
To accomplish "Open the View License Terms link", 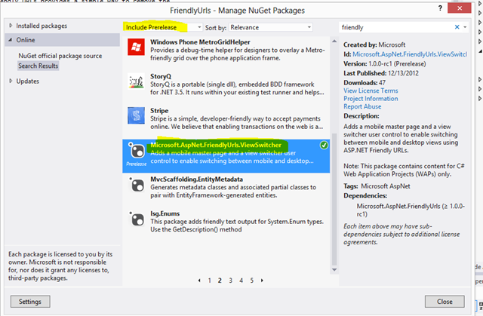I will 371,91.
